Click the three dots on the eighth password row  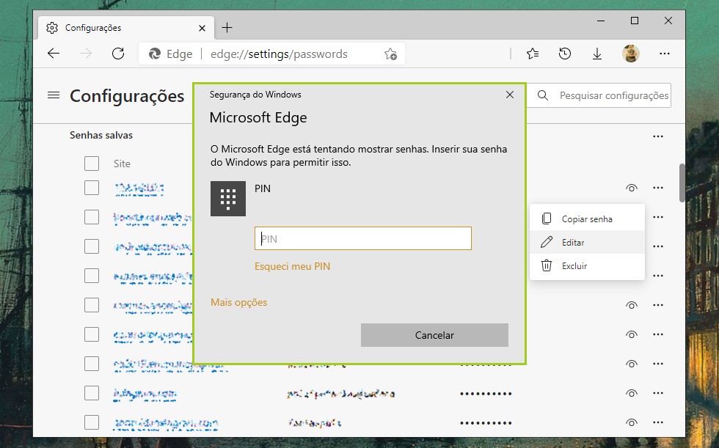pyautogui.click(x=658, y=393)
